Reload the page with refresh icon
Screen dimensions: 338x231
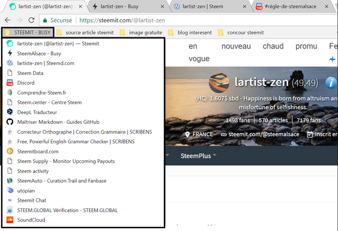pyautogui.click(x=32, y=20)
